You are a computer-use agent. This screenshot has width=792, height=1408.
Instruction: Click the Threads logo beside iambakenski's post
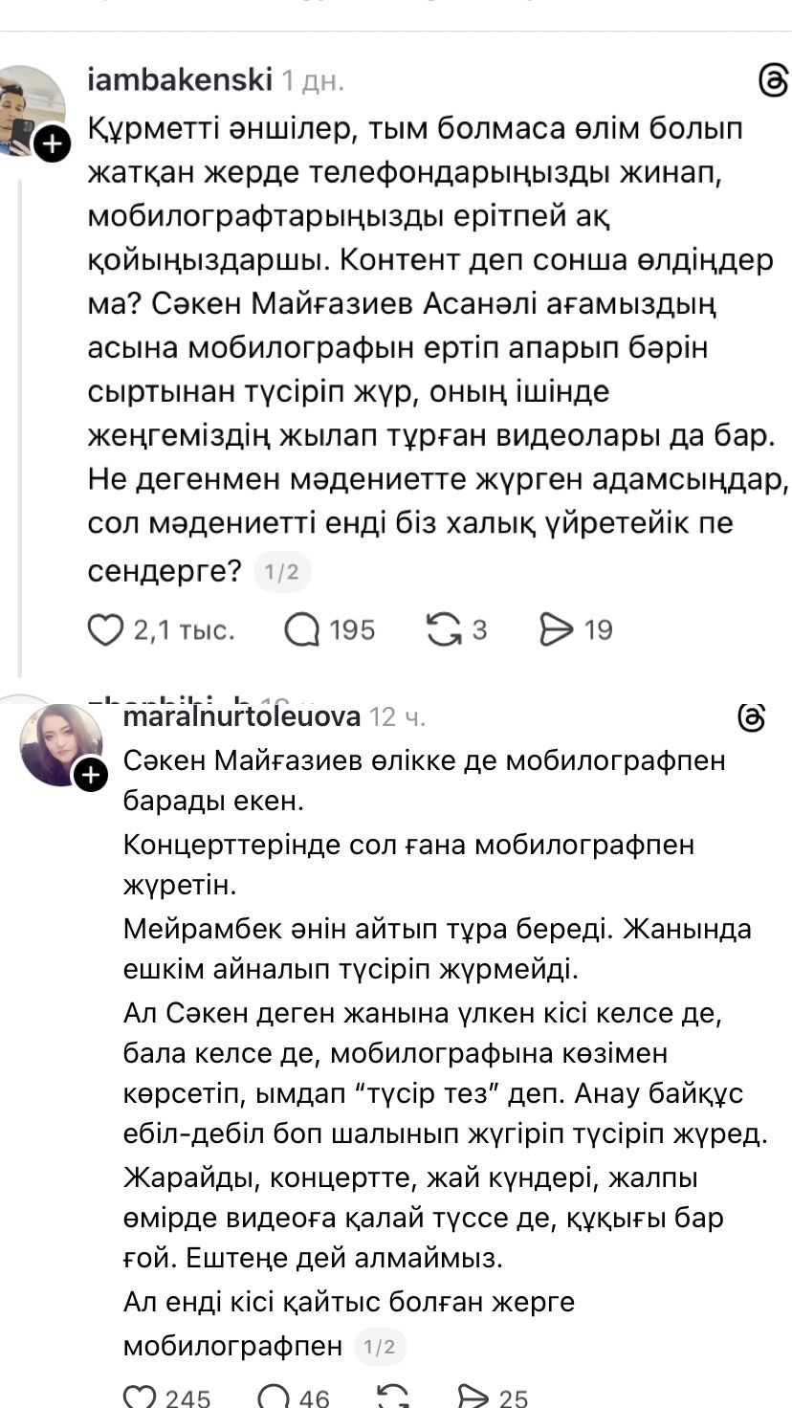tap(772, 81)
